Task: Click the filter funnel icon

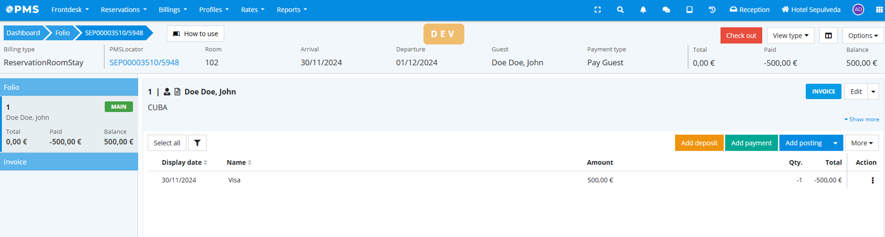Action: pos(197,143)
